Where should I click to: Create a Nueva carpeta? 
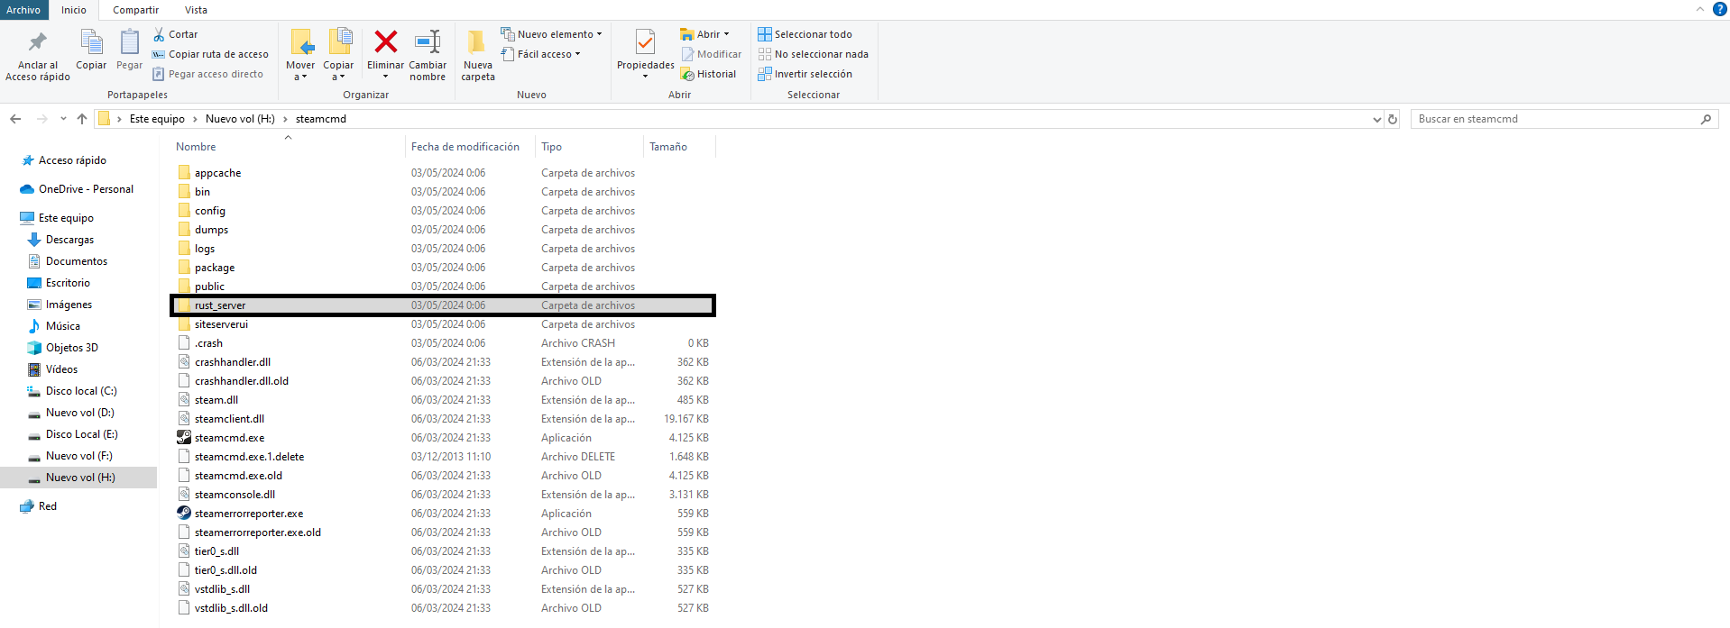[x=478, y=56]
